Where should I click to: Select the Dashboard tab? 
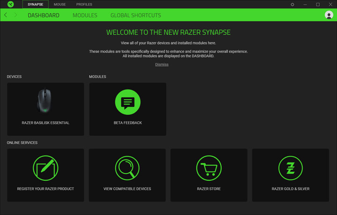tap(44, 15)
